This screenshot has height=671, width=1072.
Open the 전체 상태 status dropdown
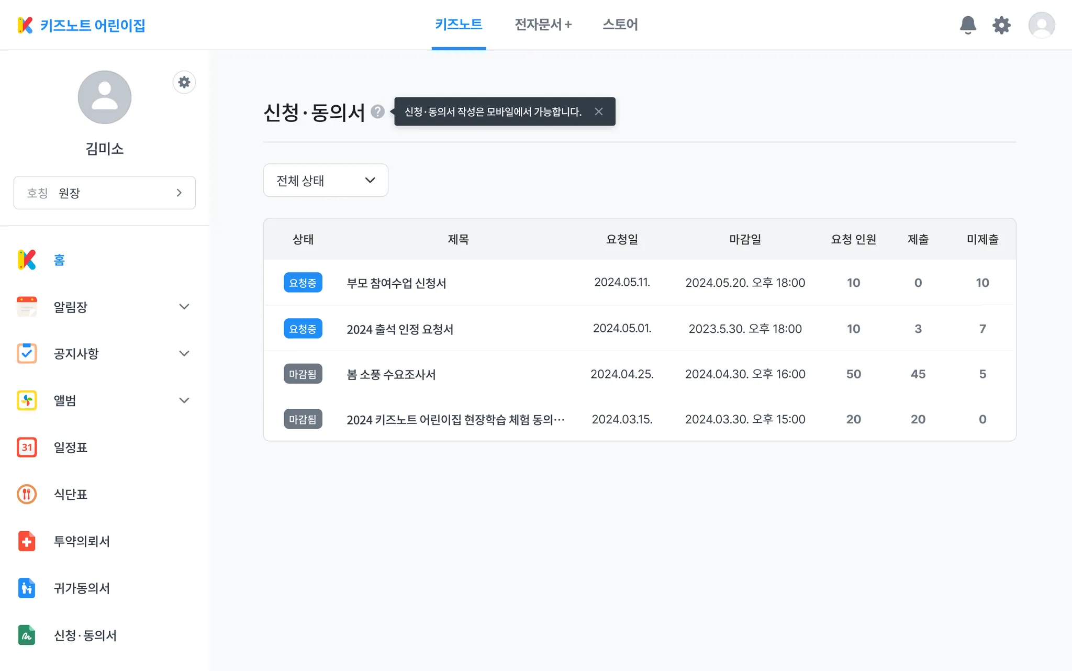[x=326, y=180]
